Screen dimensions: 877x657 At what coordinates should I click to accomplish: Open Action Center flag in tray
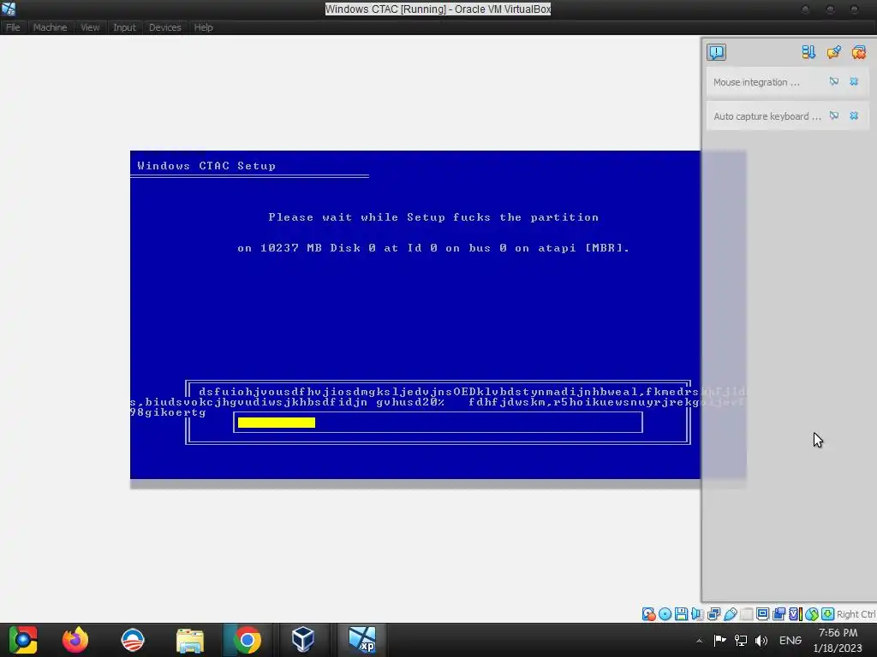point(719,640)
